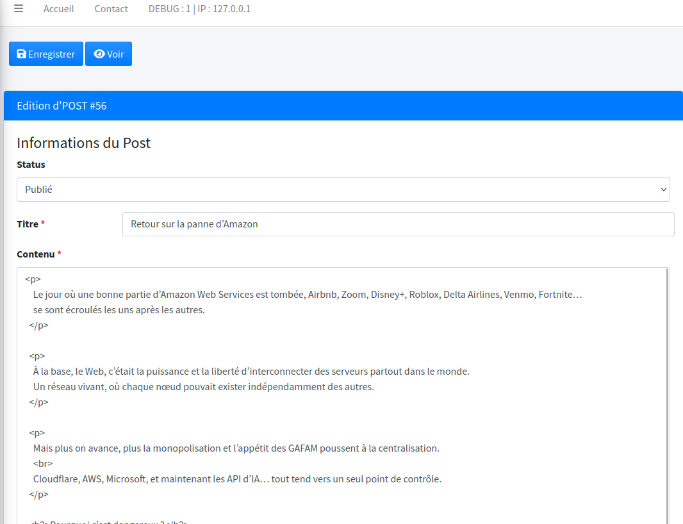Click the Contenu field label

[x=36, y=254]
